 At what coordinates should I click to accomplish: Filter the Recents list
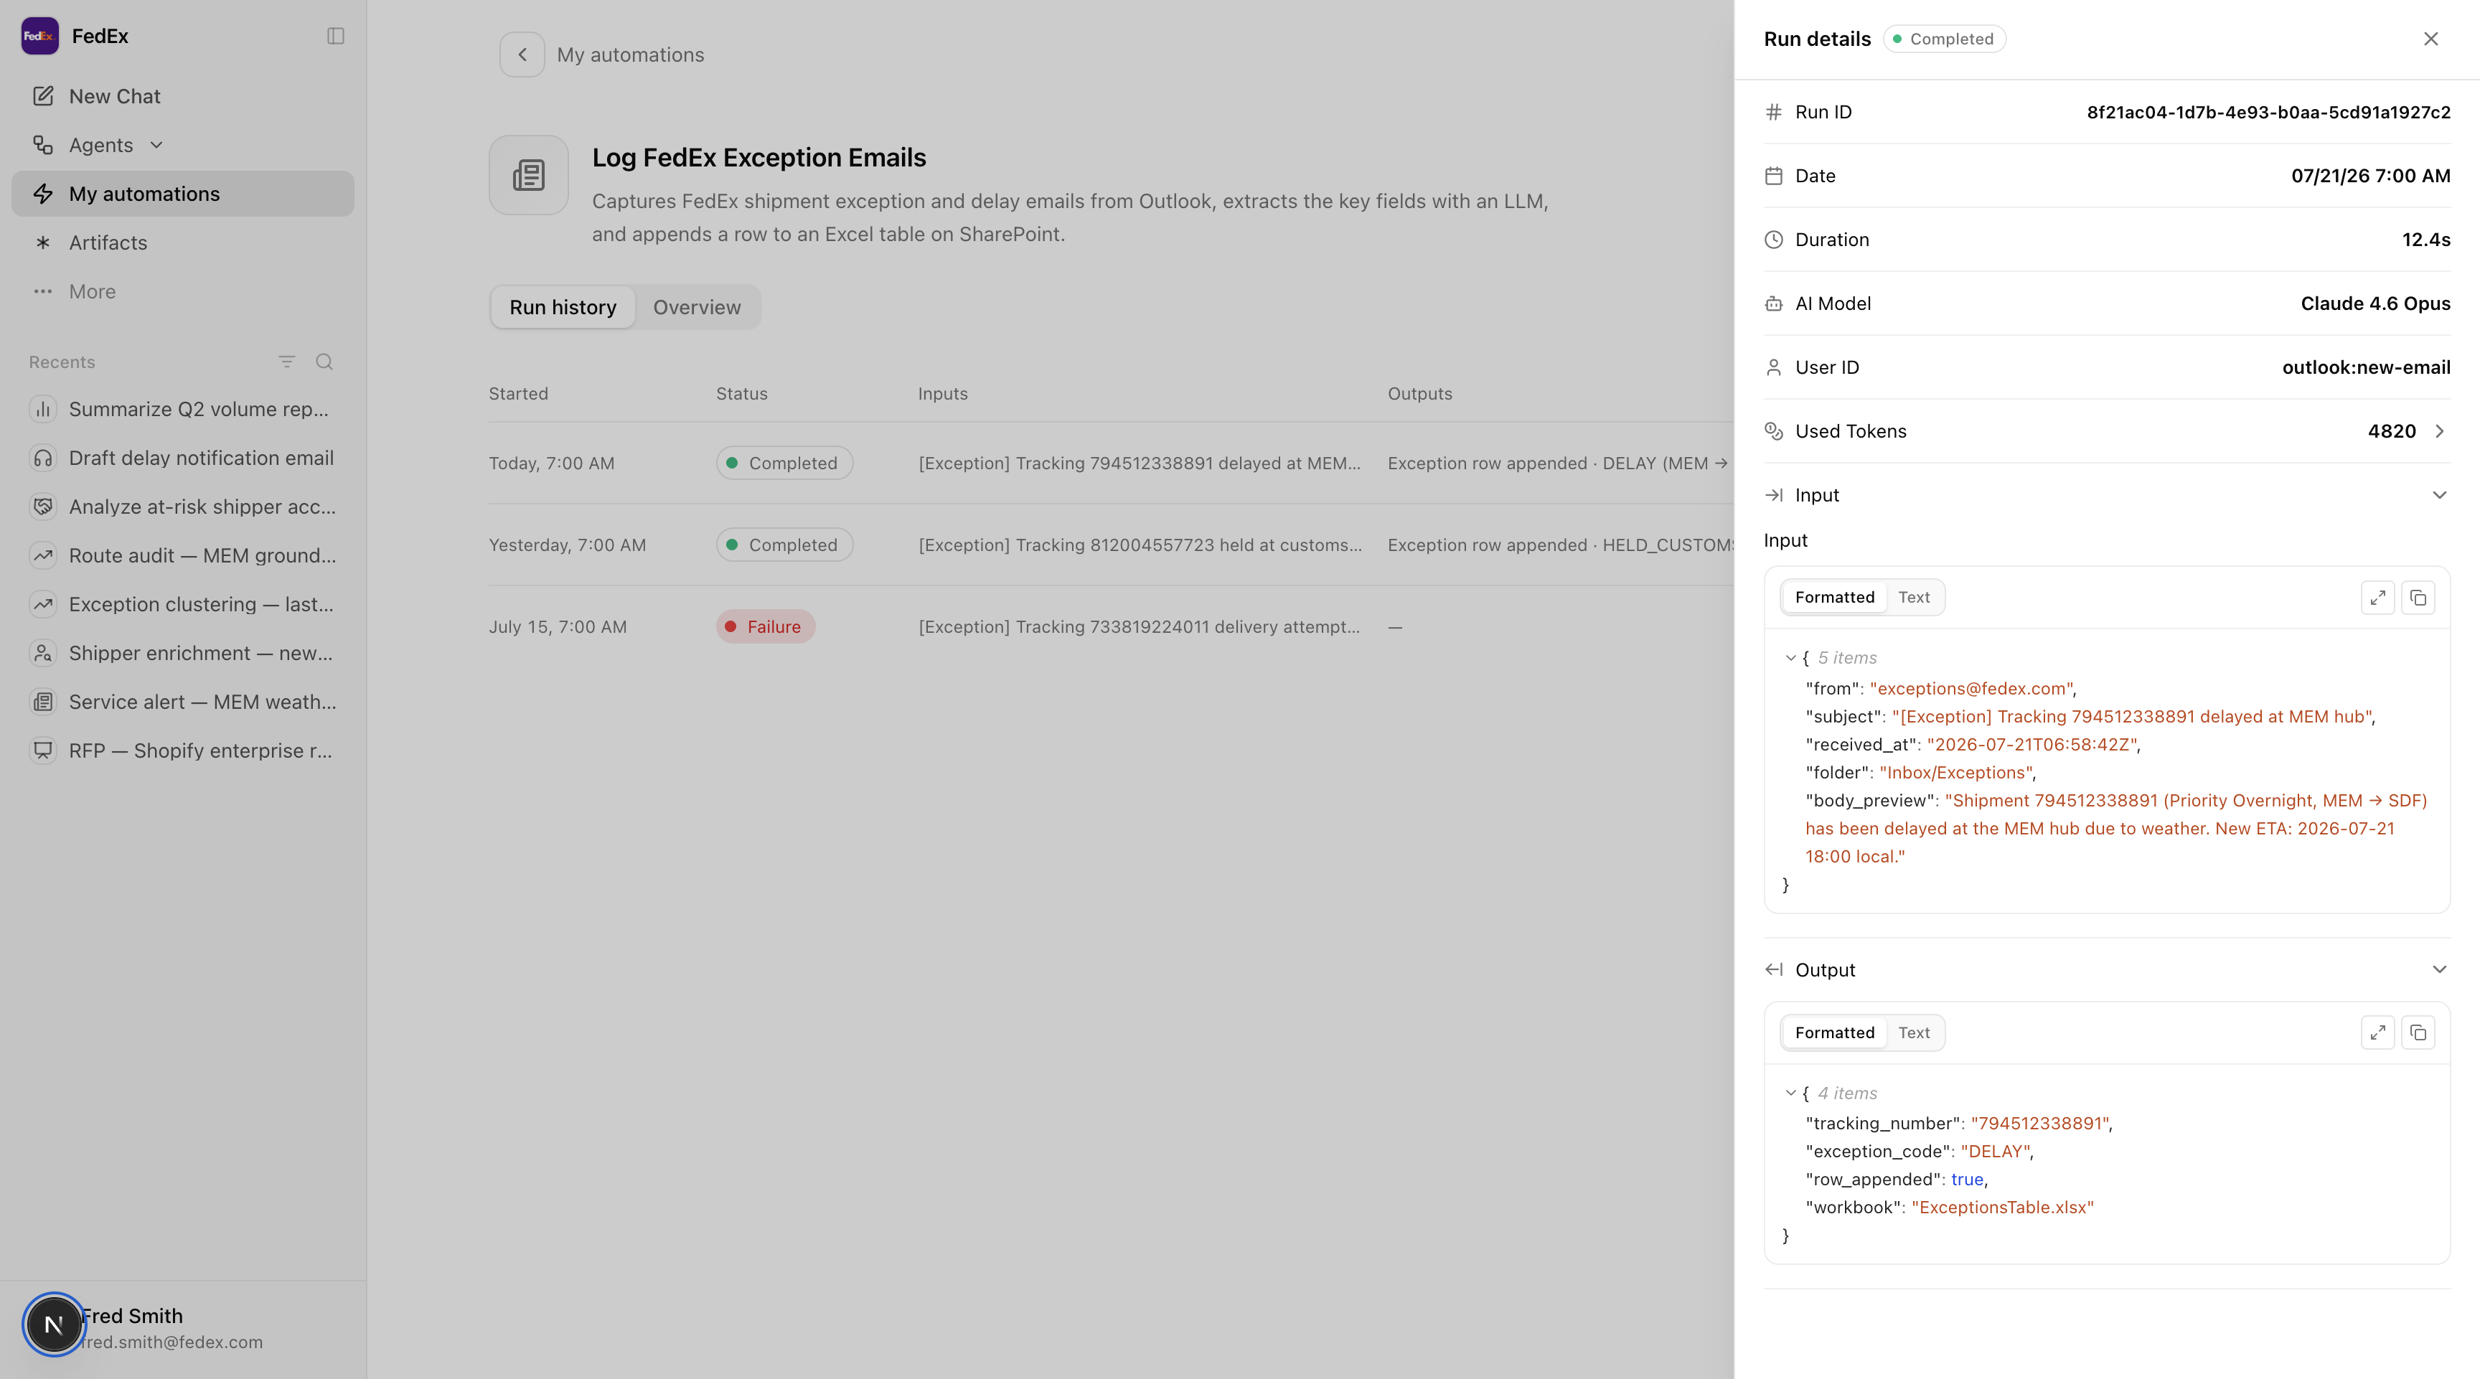(287, 362)
